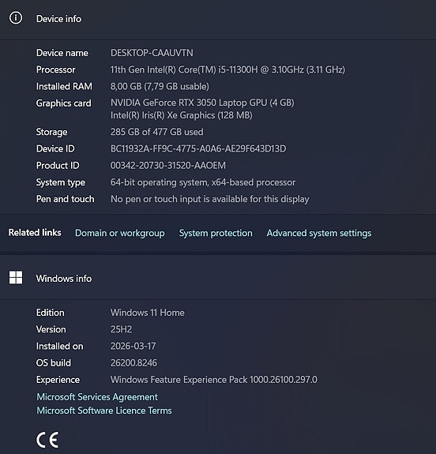Click the OS build 26200.8246 value
The height and width of the screenshot is (454, 436).
[133, 362]
